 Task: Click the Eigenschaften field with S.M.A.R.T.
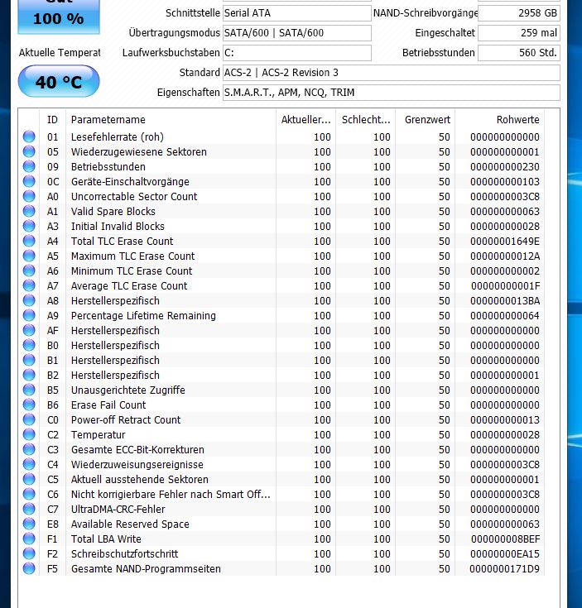[x=391, y=93]
